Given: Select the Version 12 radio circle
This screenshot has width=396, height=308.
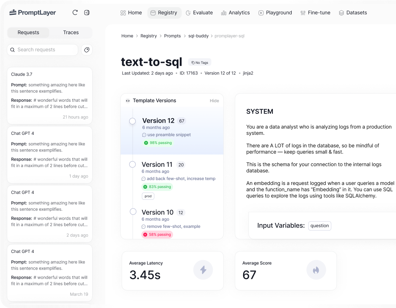Looking at the screenshot, I should (133, 121).
